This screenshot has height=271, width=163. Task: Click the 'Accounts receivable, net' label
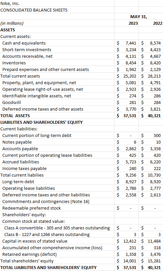coord(27,56)
